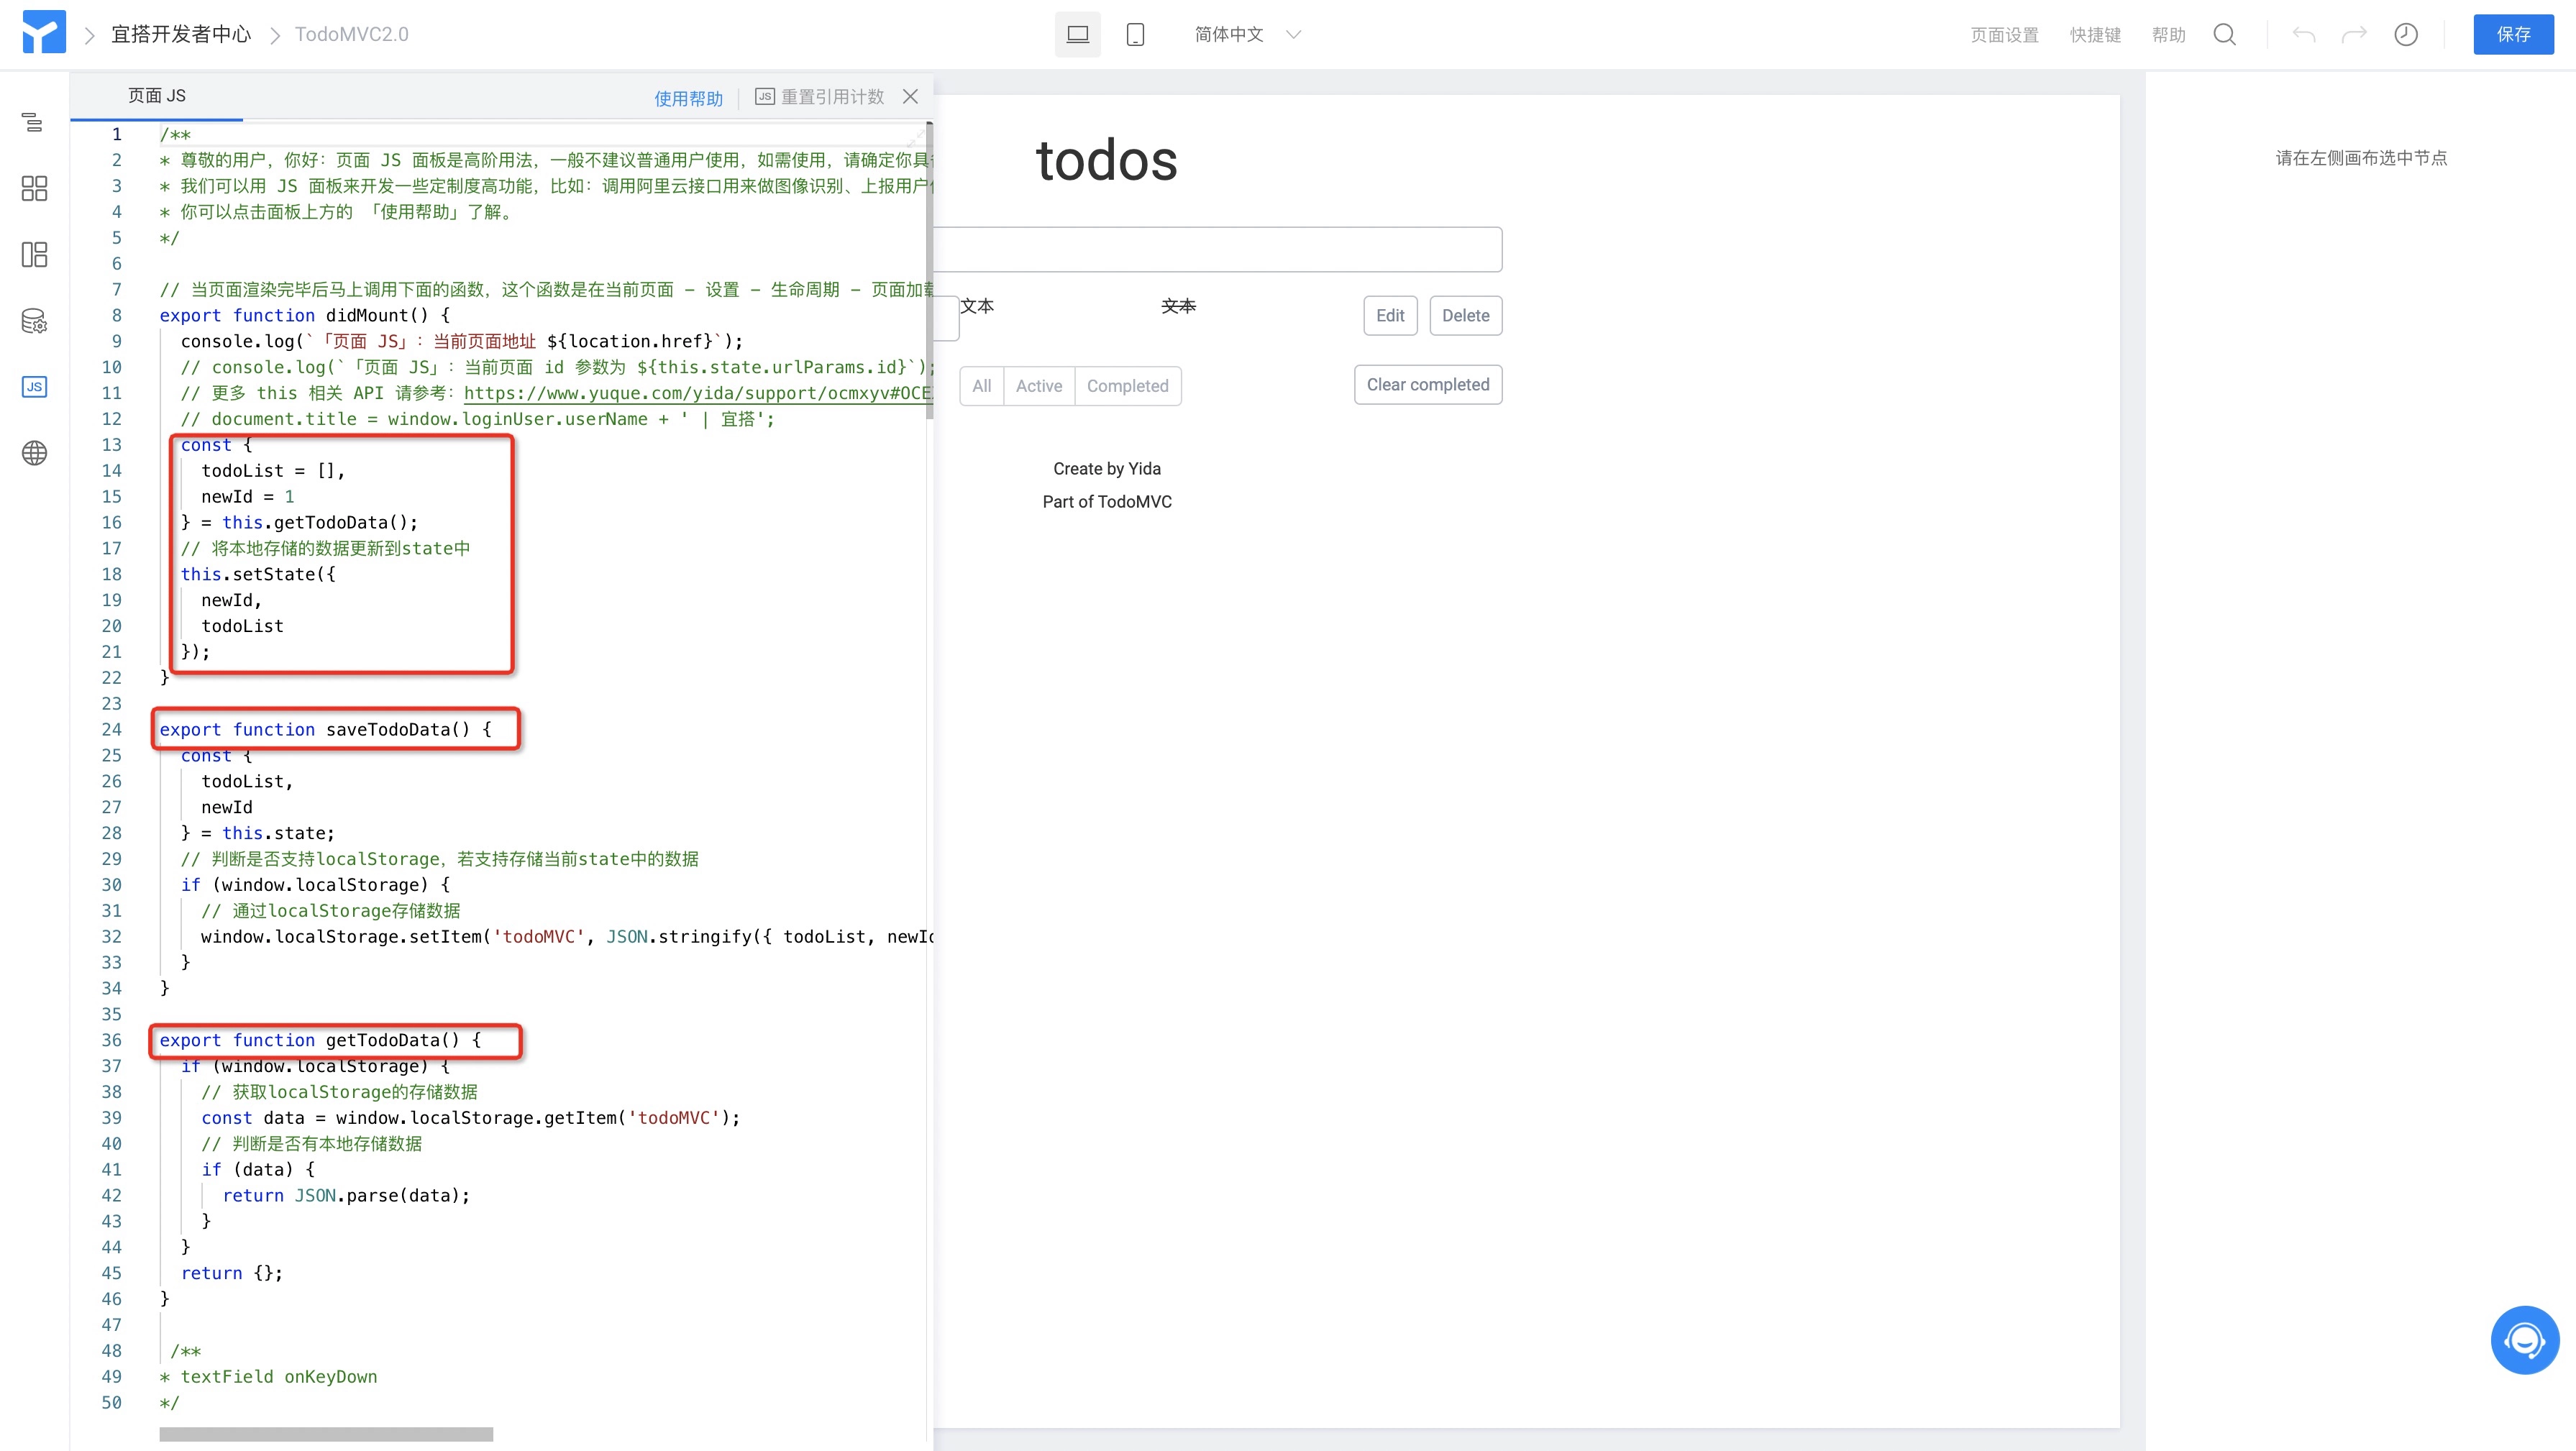This screenshot has height=1451, width=2576.
Task: Select the Completed filter option
Action: coord(1127,386)
